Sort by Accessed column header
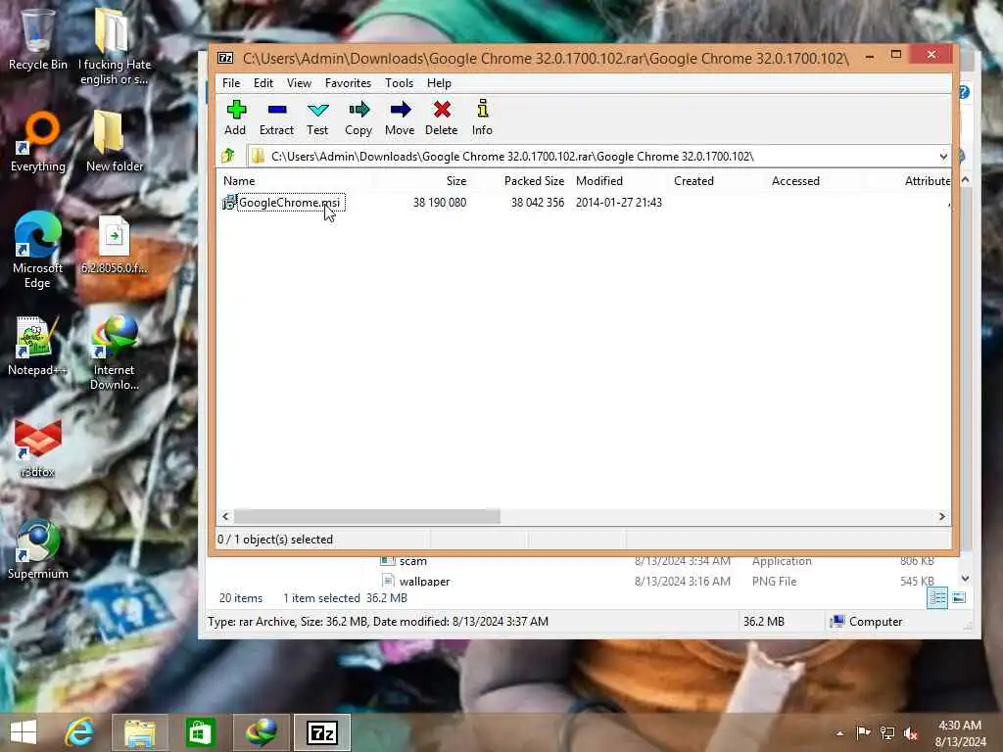The height and width of the screenshot is (752, 1003). tap(795, 181)
